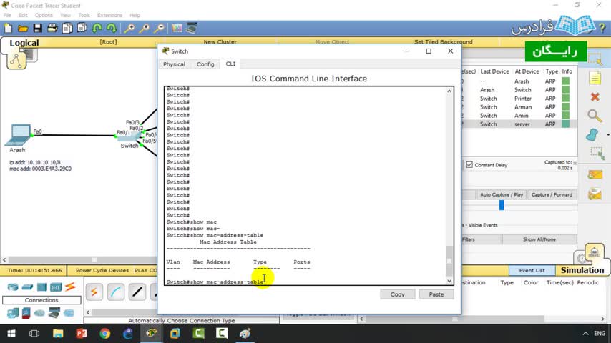
Task: Toggle the Constant Delay checkbox
Action: (469, 164)
